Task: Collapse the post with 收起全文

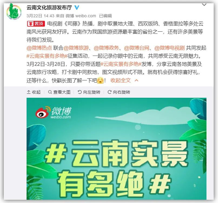Action: (121, 80)
